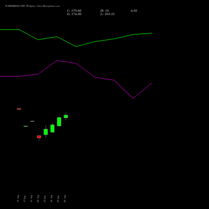
Task: Click the 14 Aug date axis label
Action: [x=18, y=199]
